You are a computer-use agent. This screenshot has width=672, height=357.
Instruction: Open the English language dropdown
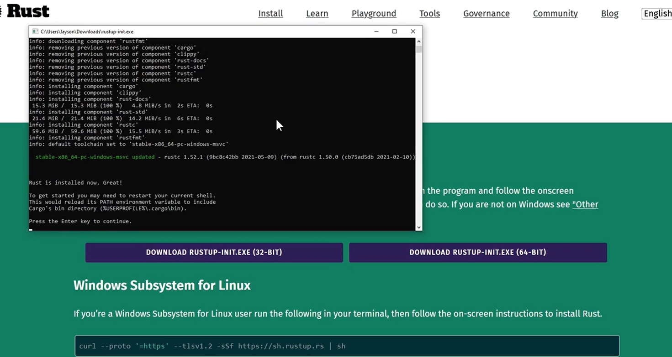[x=657, y=14]
